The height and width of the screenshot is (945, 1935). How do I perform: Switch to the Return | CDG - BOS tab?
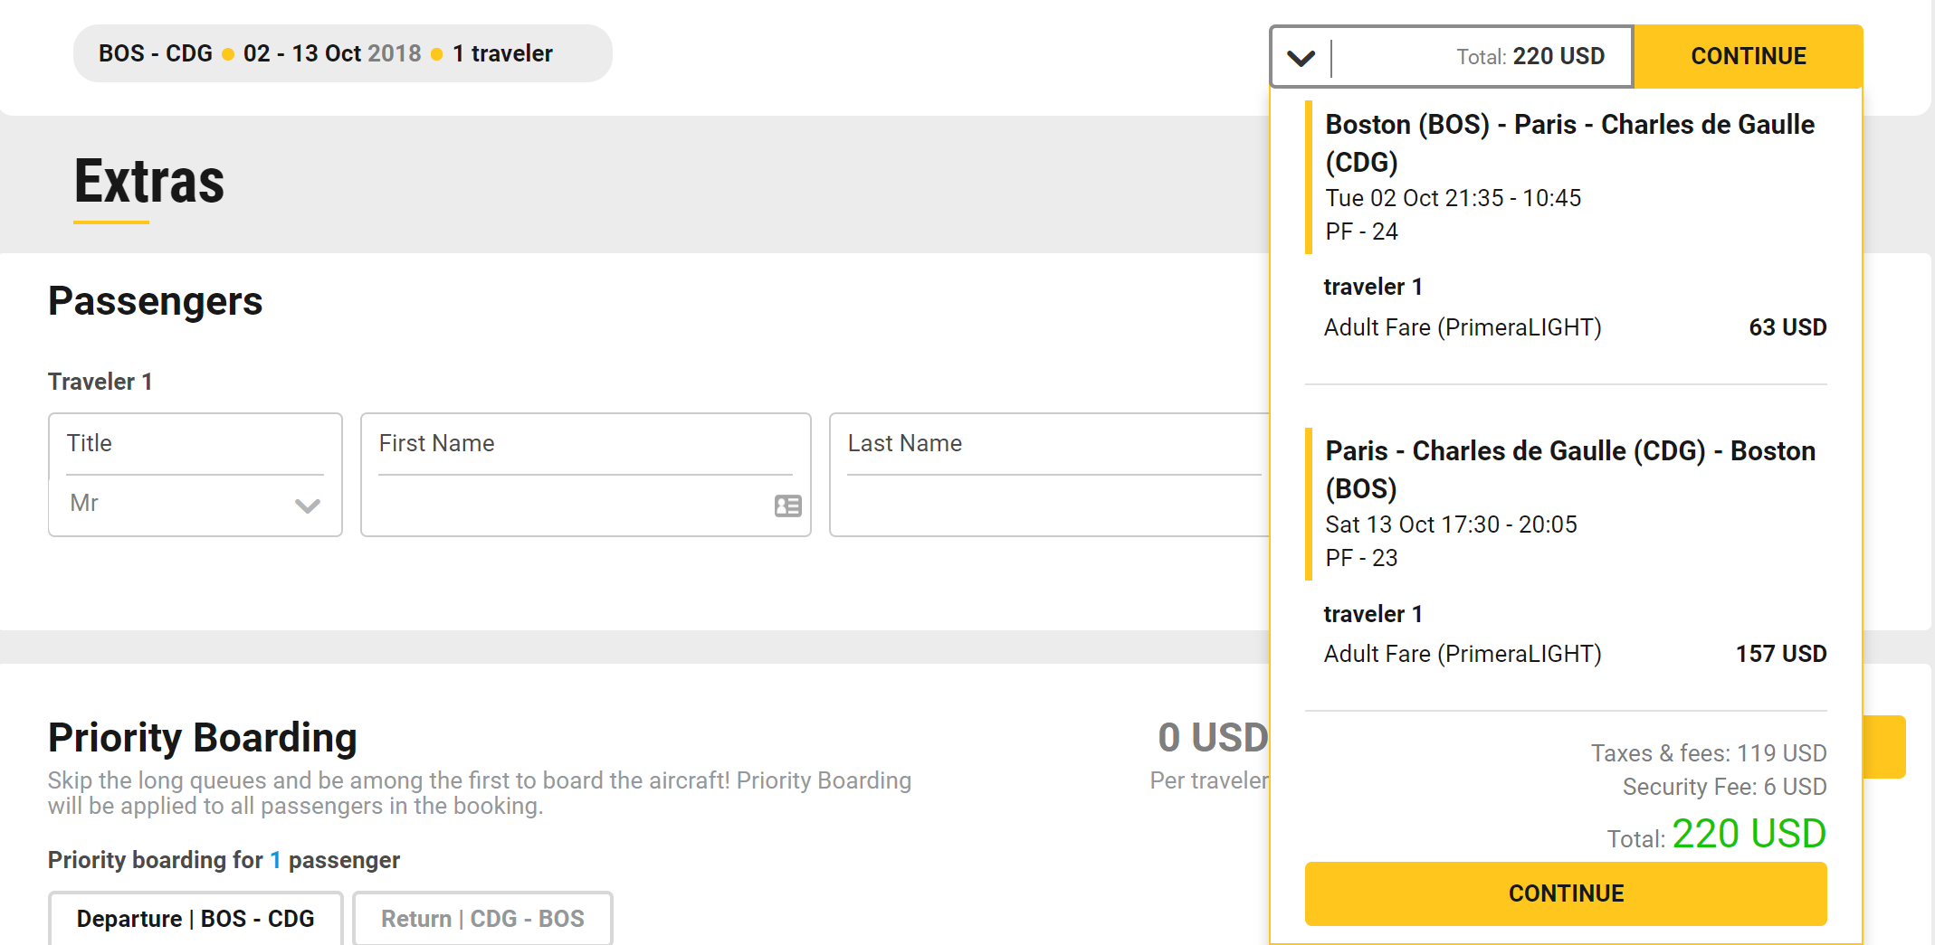point(482,919)
